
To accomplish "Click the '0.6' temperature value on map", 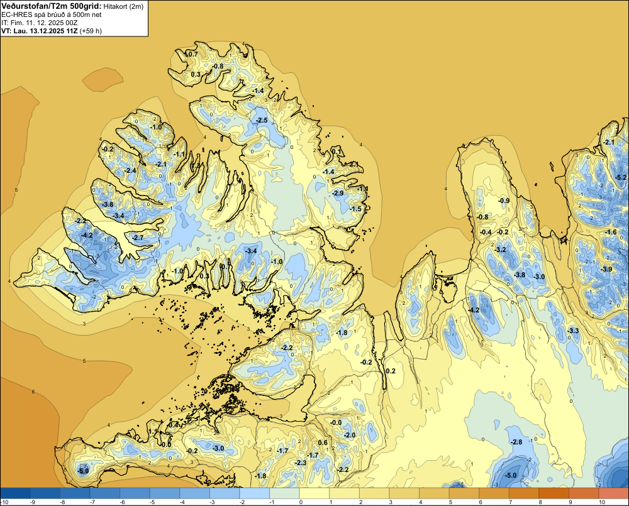I will click(323, 443).
